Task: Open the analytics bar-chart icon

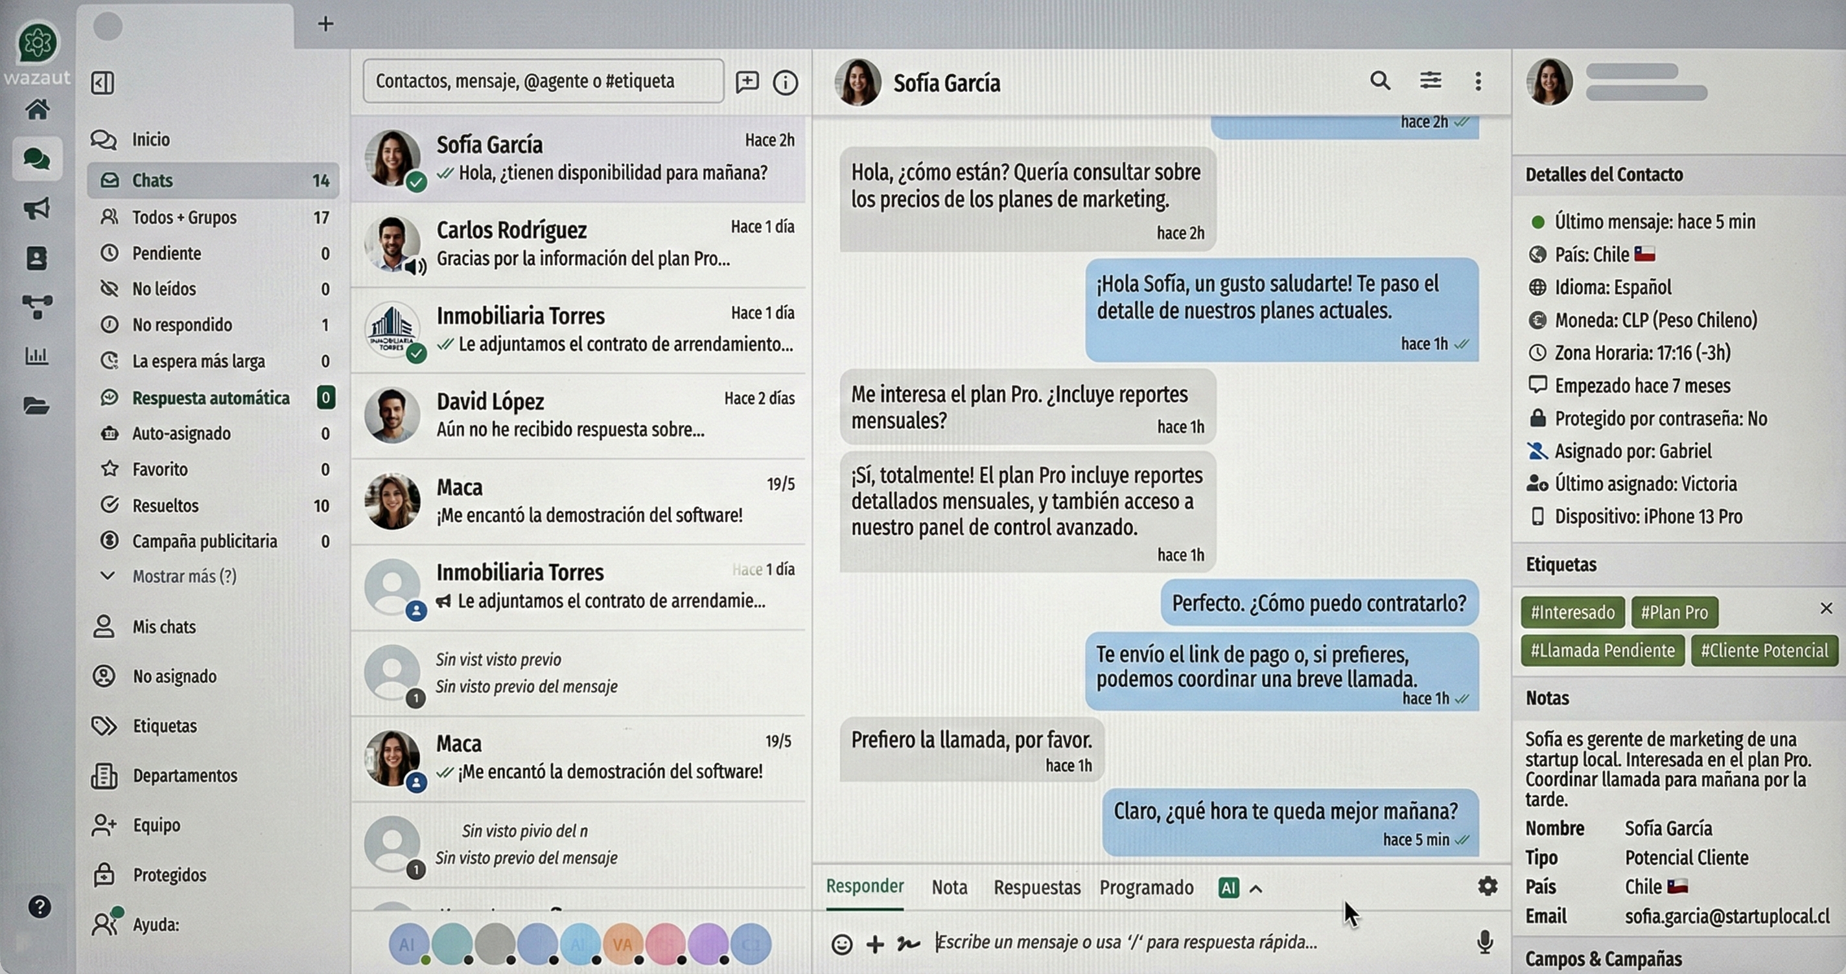Action: pos(36,356)
